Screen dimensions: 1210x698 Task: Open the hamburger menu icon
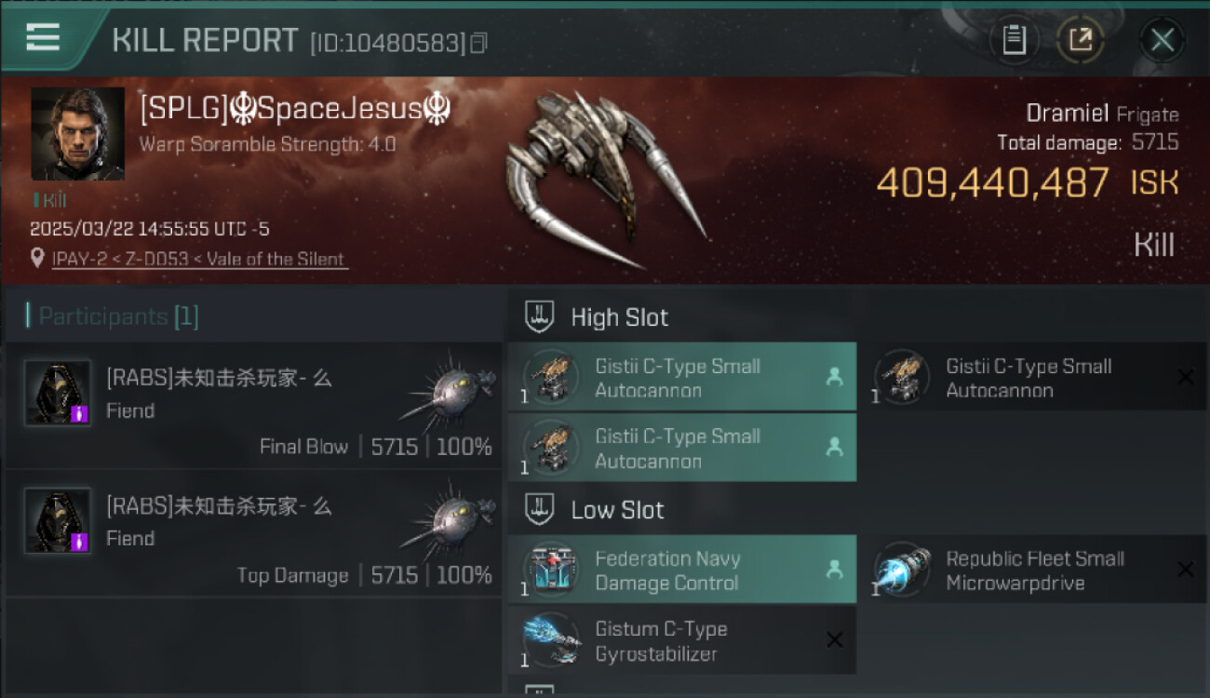pyautogui.click(x=43, y=37)
